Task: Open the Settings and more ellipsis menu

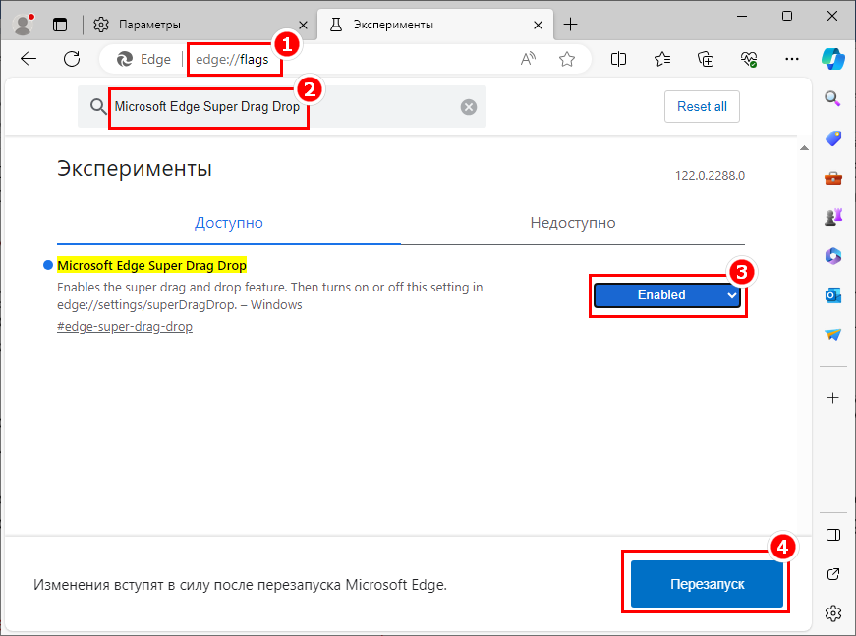Action: click(791, 59)
